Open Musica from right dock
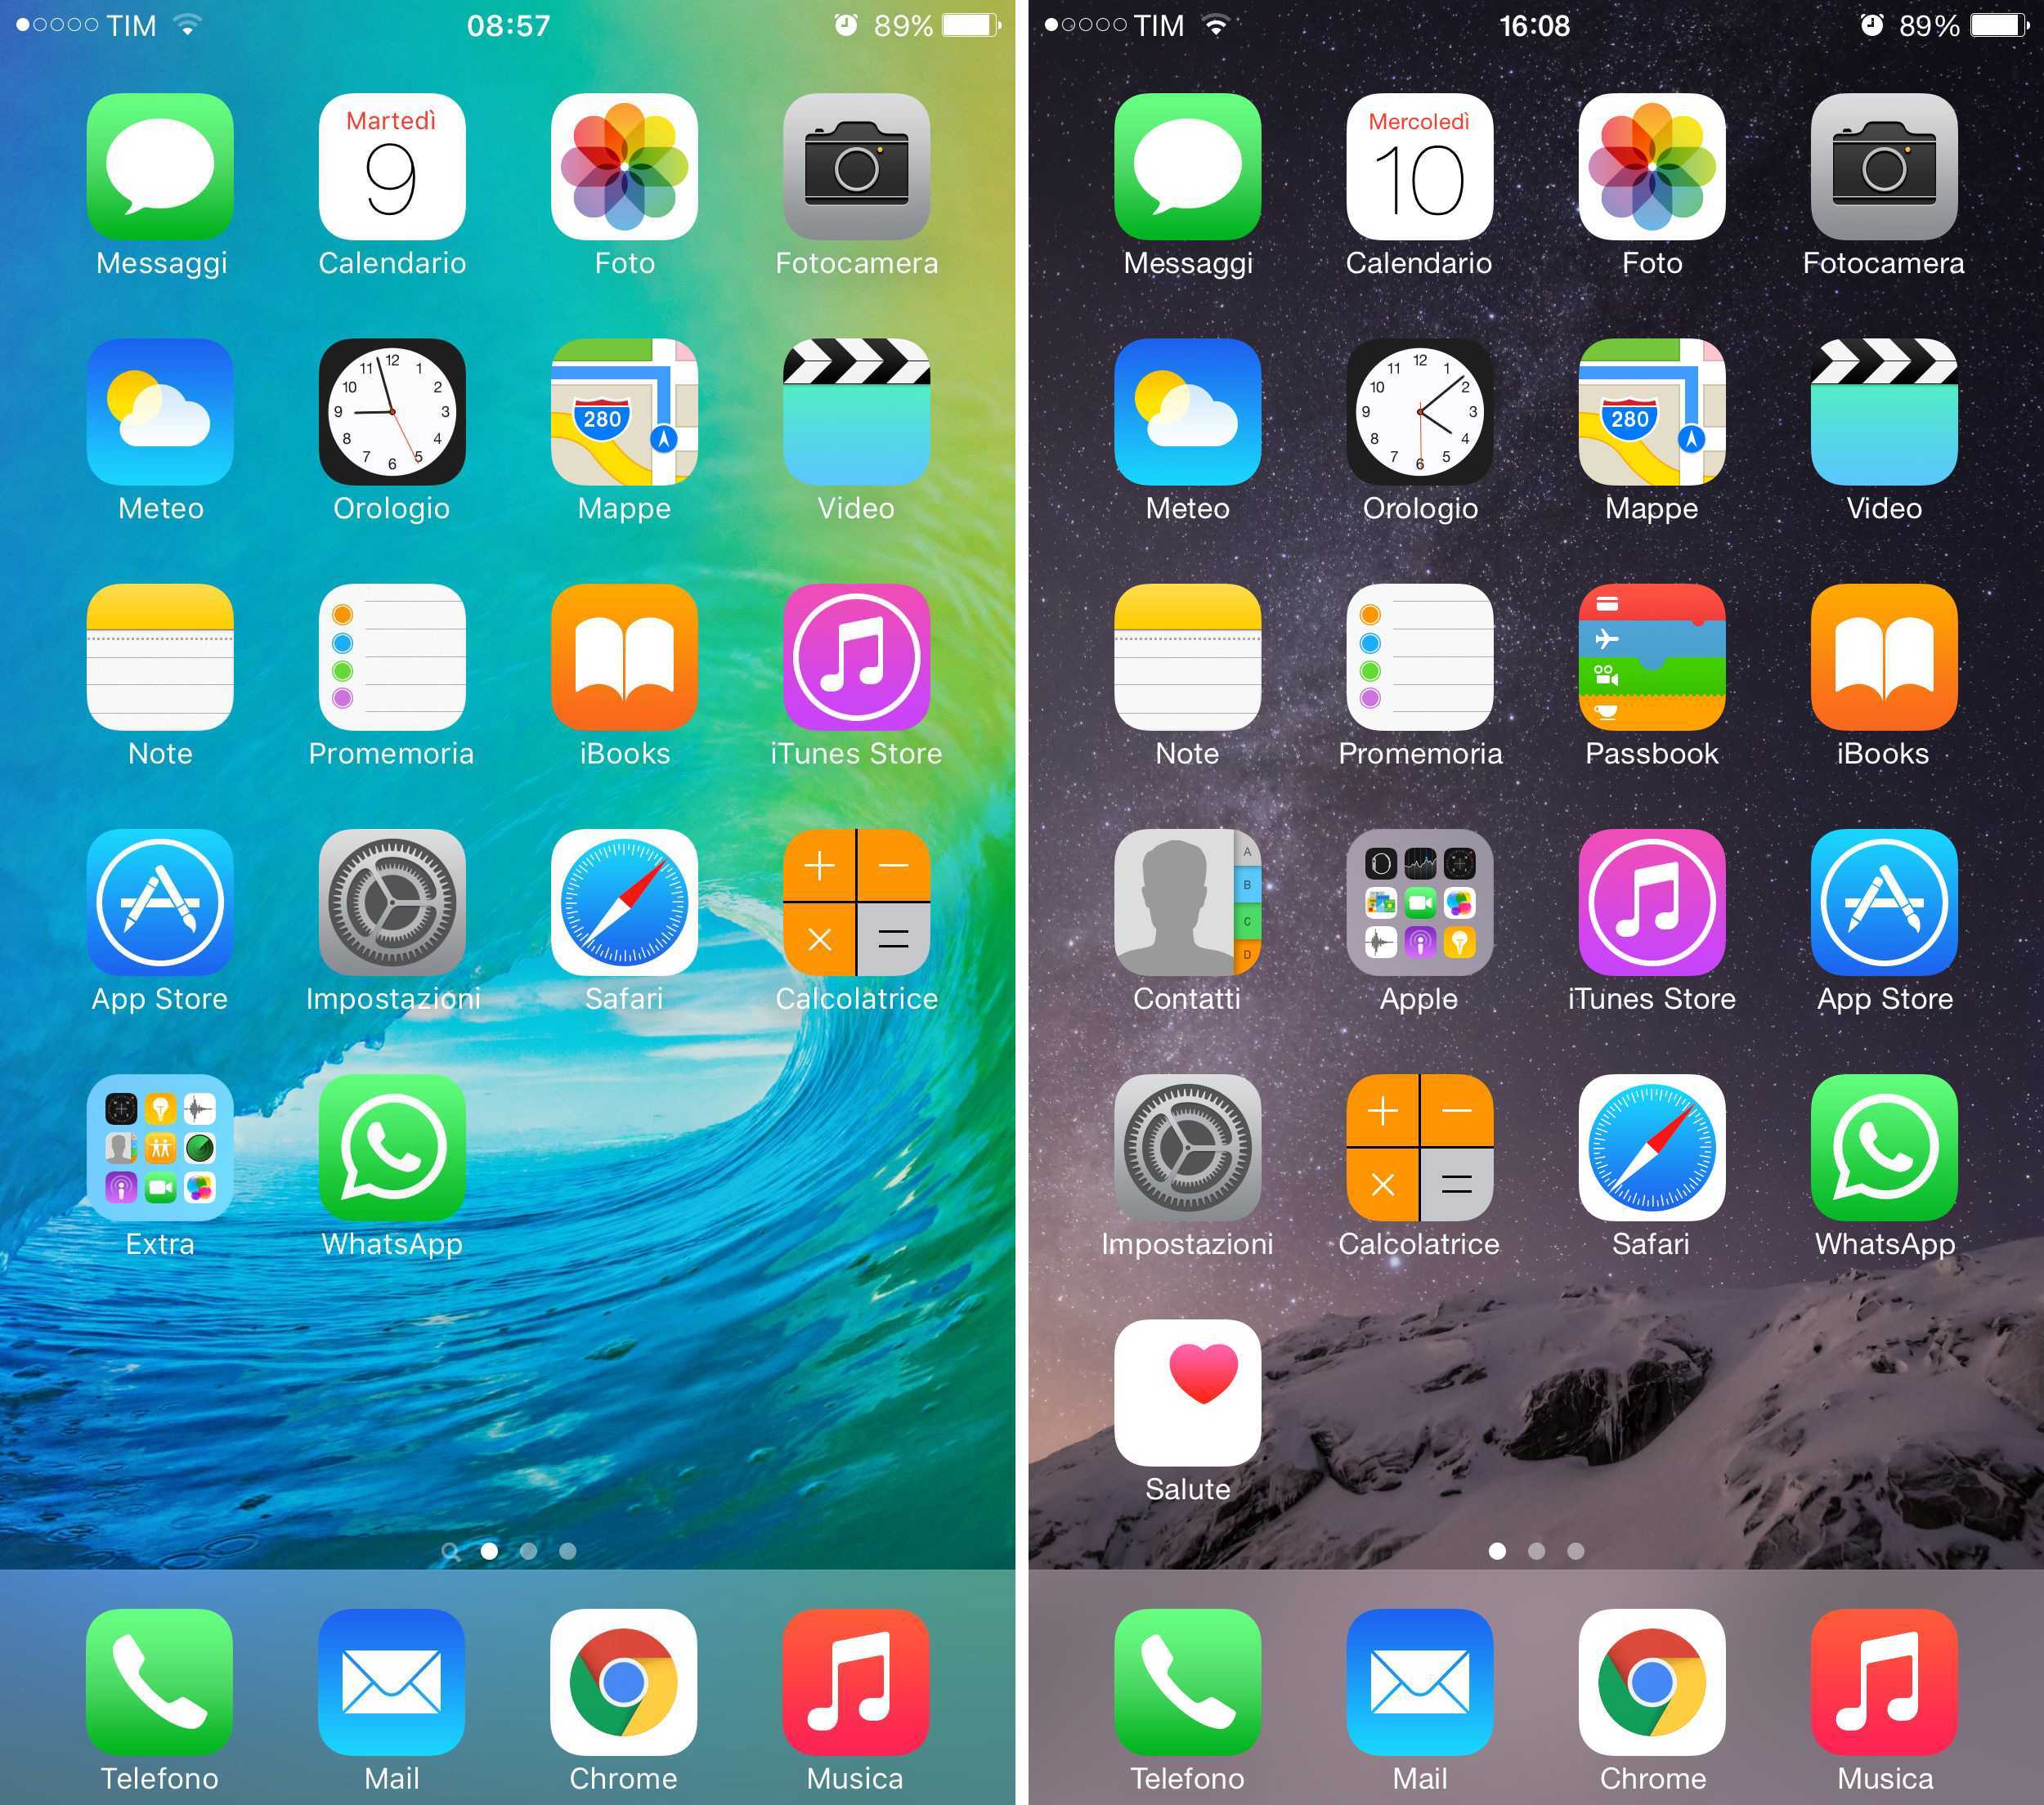The width and height of the screenshot is (2044, 1805). tap(1884, 1686)
